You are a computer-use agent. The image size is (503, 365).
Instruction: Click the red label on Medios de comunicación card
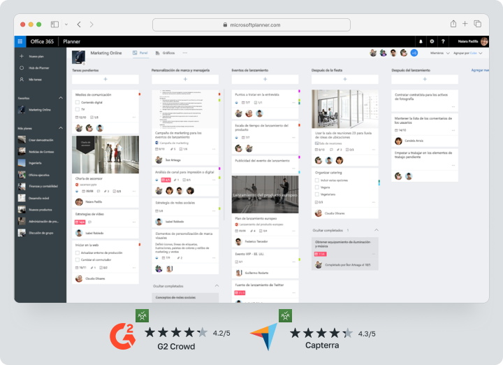(x=140, y=94)
